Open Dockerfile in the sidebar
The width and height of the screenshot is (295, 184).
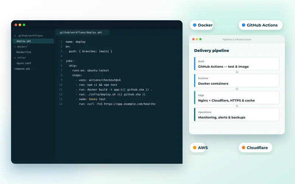(x=24, y=52)
